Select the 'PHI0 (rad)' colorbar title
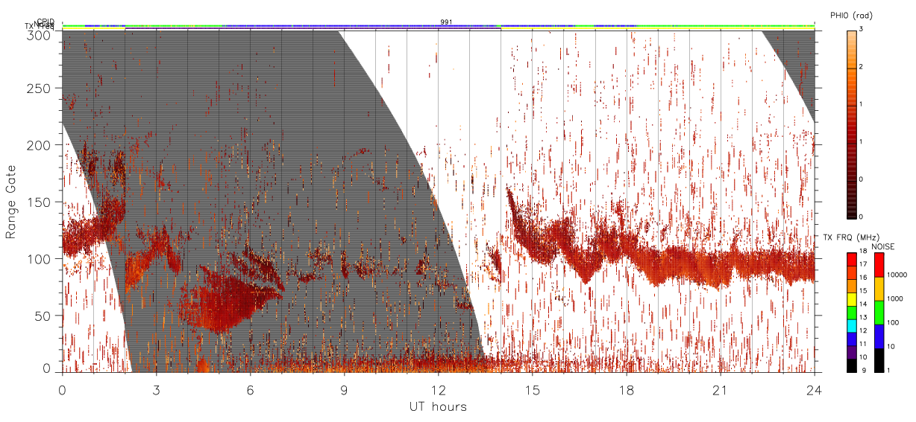Viewport: 916px width, 422px height. pyautogui.click(x=852, y=15)
